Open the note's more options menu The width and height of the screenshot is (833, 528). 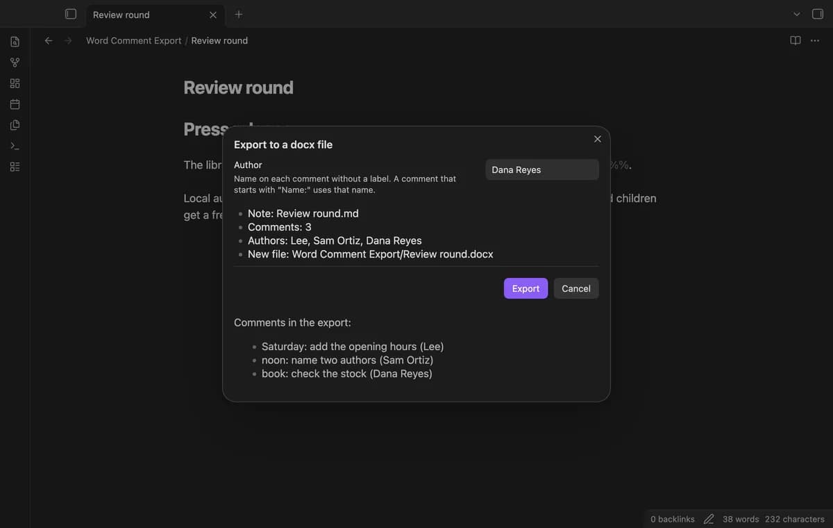(x=815, y=40)
